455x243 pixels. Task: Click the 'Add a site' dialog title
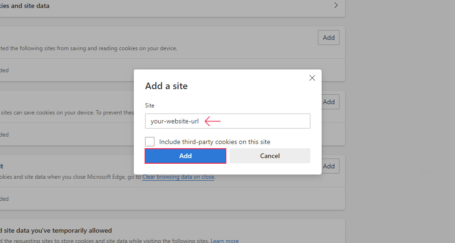click(x=166, y=86)
